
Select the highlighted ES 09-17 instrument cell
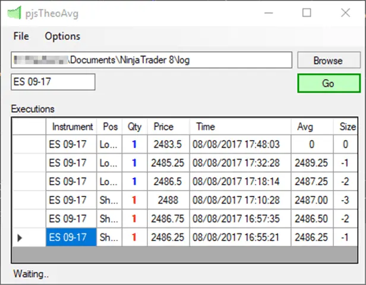coord(71,237)
